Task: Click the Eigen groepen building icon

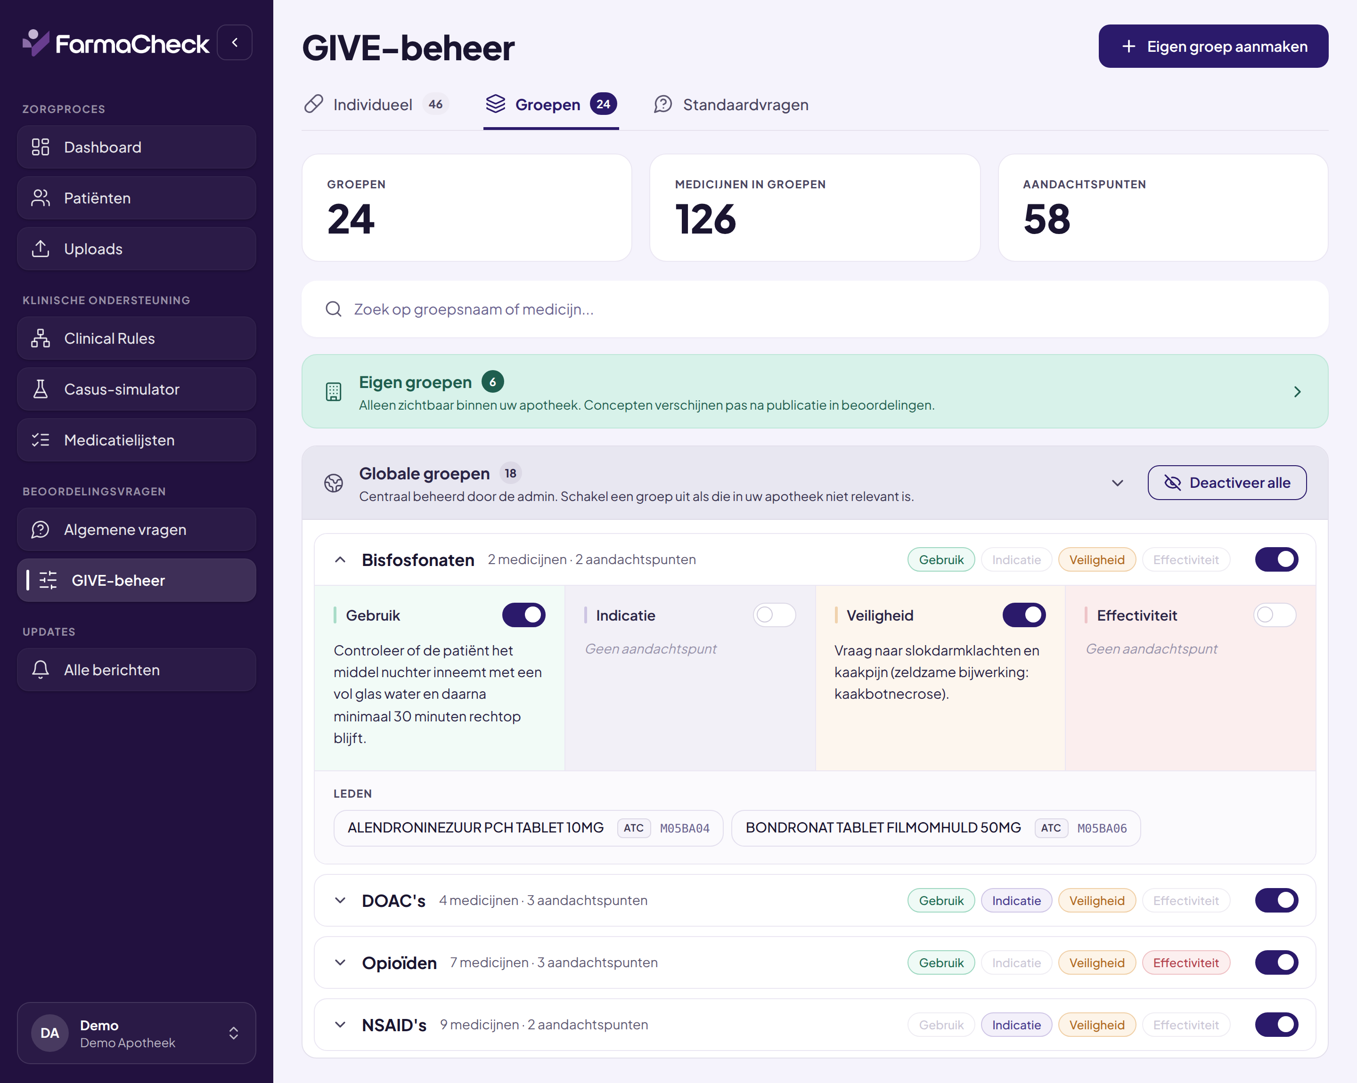Action: (x=334, y=392)
